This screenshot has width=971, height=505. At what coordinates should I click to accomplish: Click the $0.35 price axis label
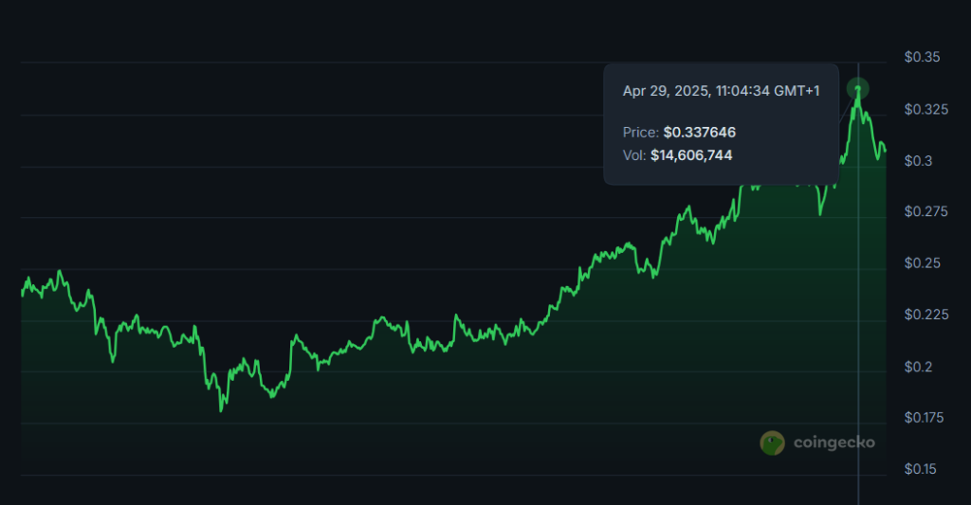[921, 58]
